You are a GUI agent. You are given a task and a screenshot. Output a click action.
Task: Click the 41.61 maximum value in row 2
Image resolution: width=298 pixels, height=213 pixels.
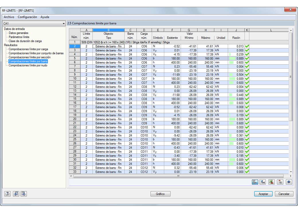(206, 46)
